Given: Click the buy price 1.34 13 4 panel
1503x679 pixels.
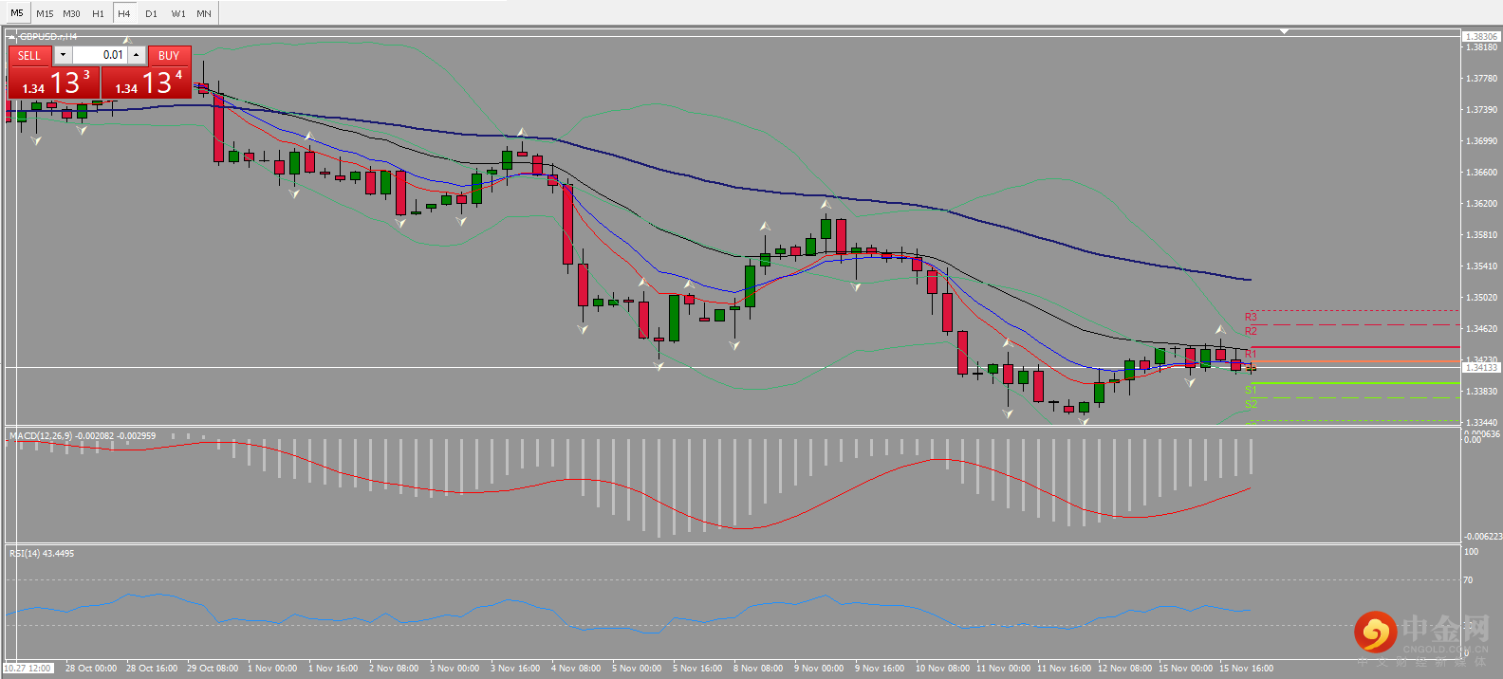Looking at the screenshot, I should pos(146,83).
